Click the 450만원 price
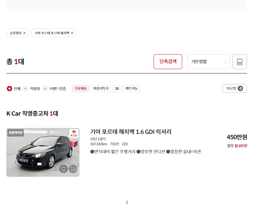 [237, 137]
